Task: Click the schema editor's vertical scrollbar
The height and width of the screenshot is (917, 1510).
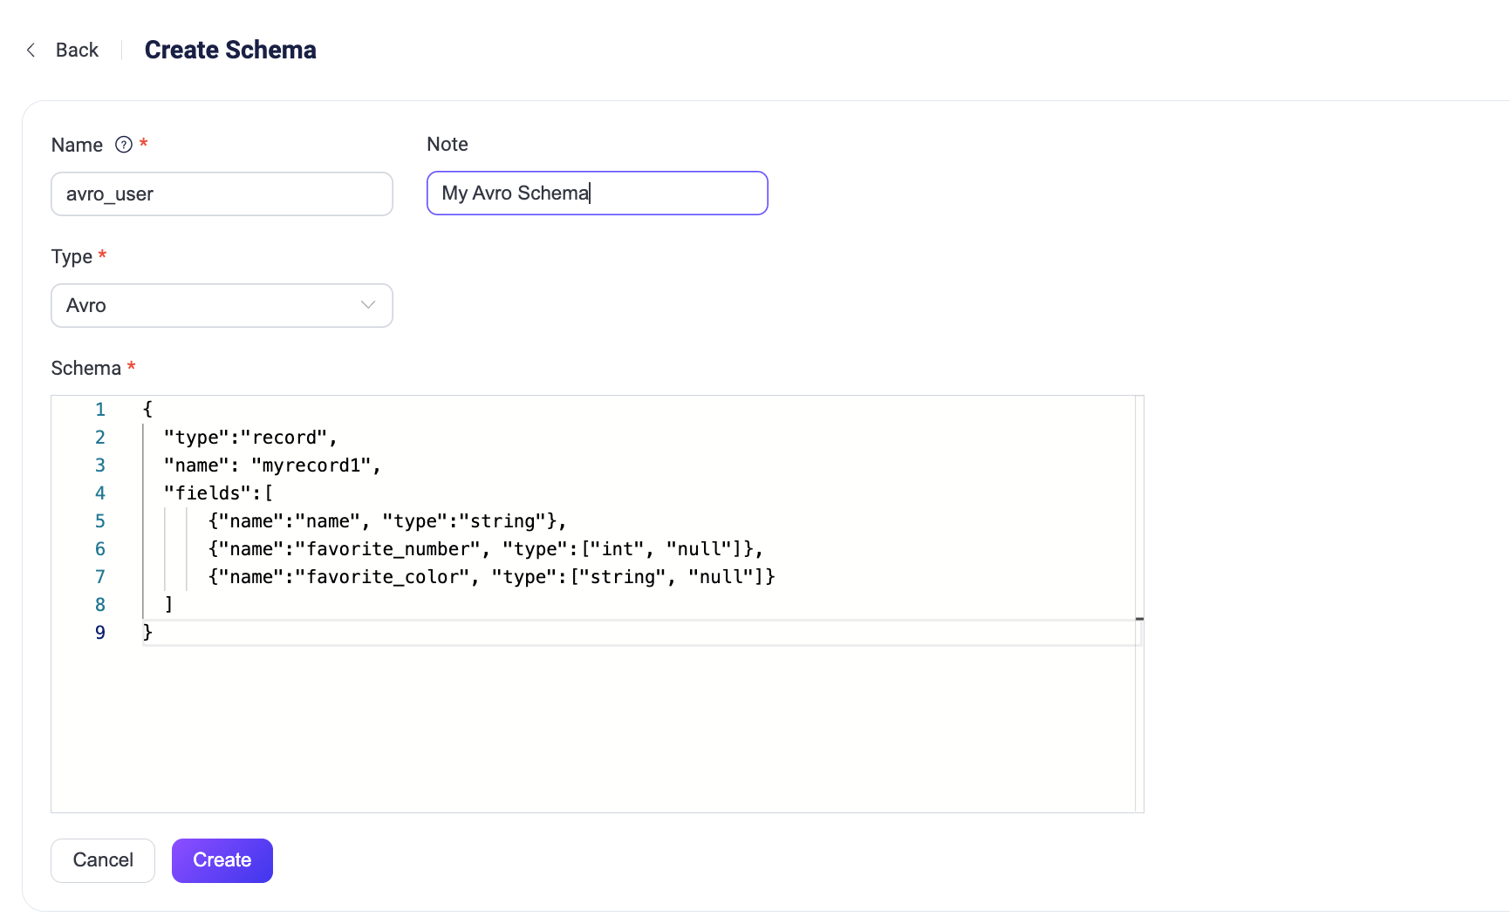Action: 1139,601
